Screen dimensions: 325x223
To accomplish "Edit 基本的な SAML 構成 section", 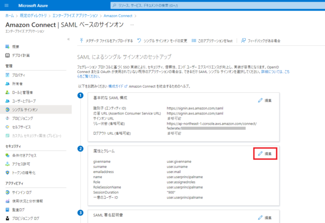I will (x=265, y=100).
